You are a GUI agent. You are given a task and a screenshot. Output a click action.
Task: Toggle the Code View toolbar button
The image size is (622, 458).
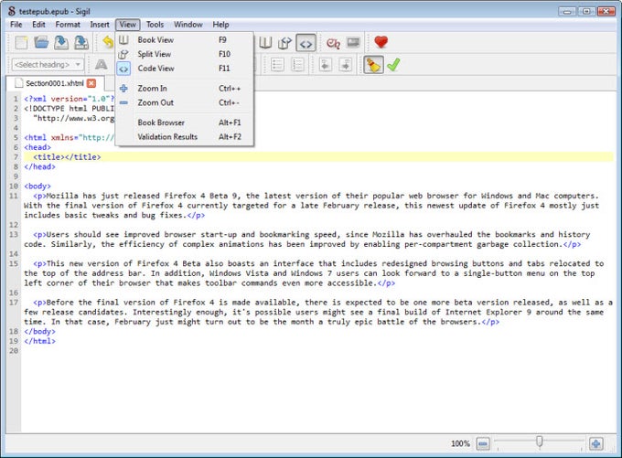pyautogui.click(x=306, y=43)
